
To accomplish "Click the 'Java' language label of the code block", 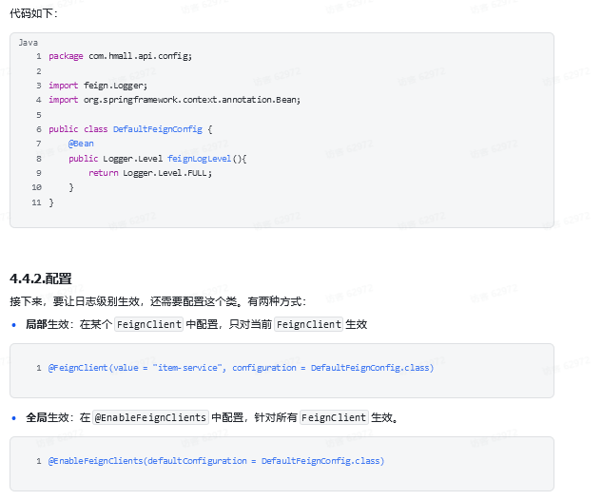I will [28, 43].
